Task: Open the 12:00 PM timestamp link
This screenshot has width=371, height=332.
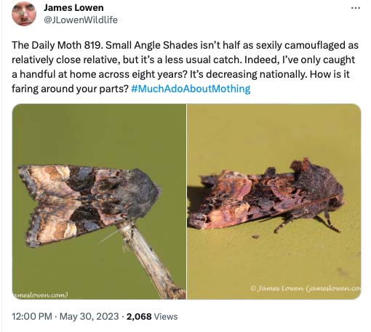Action: point(32,317)
